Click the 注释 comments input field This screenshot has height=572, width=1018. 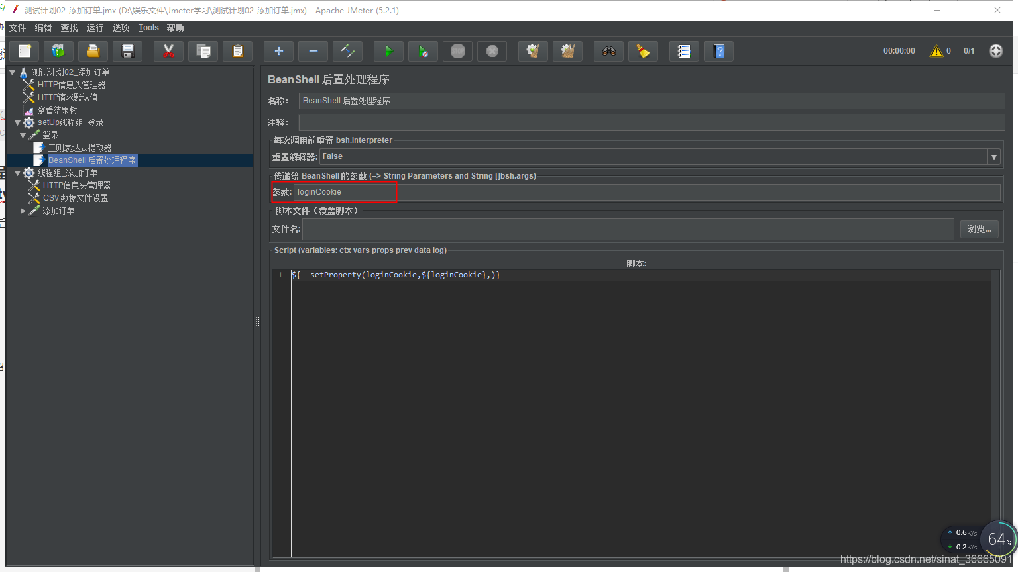[651, 122]
